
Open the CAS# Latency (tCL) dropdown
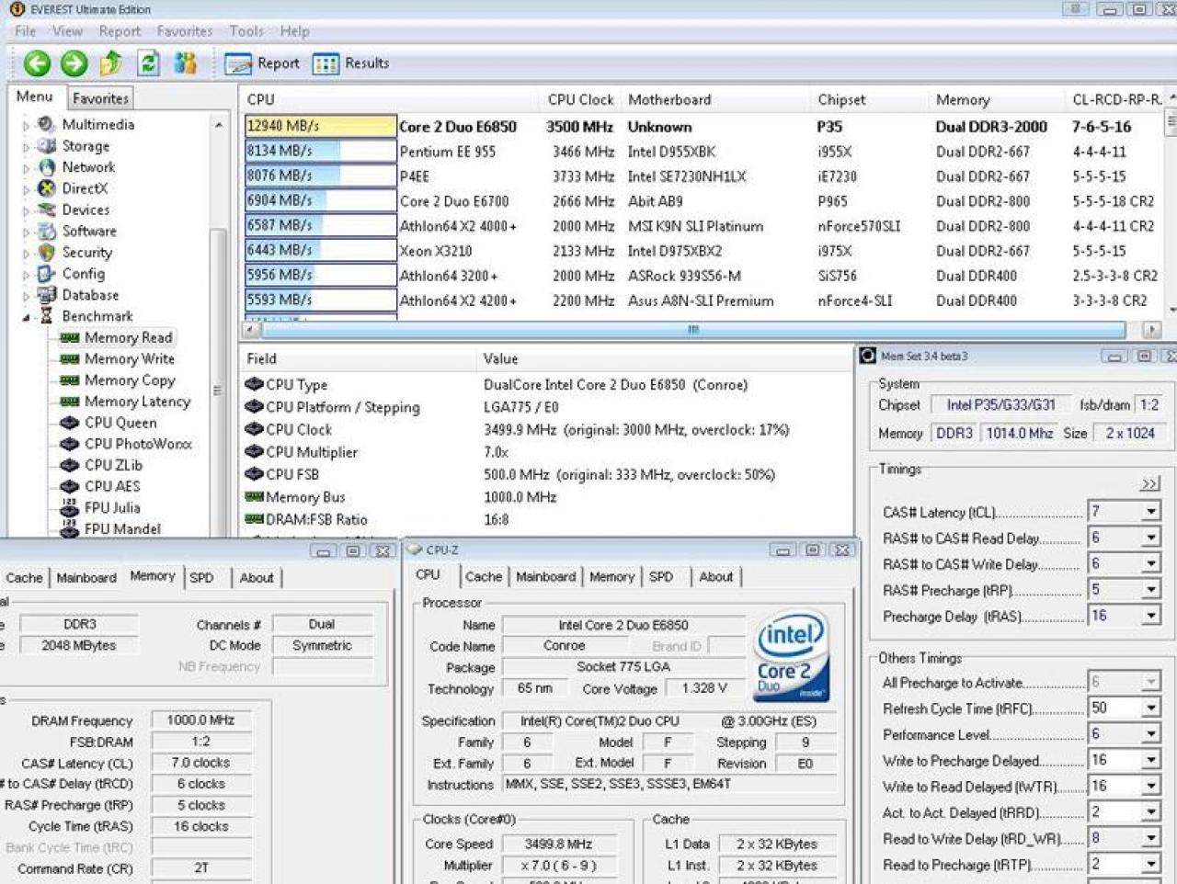(1150, 512)
